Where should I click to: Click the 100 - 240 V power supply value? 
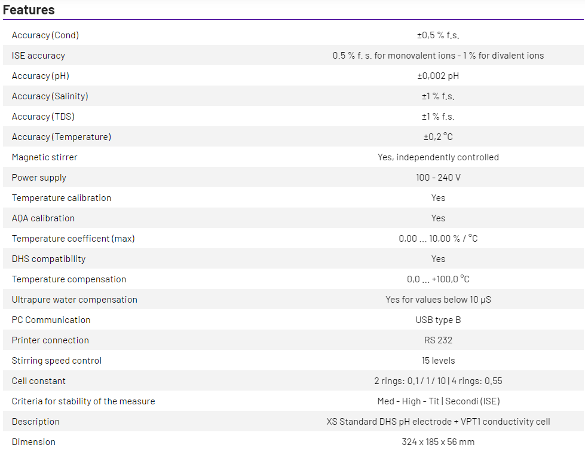[x=438, y=178]
